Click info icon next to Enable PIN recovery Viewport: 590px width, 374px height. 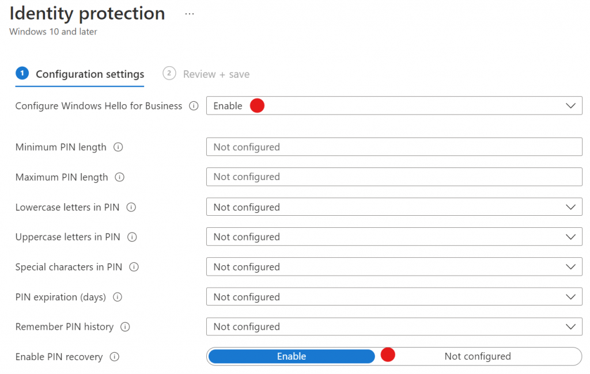pos(115,357)
